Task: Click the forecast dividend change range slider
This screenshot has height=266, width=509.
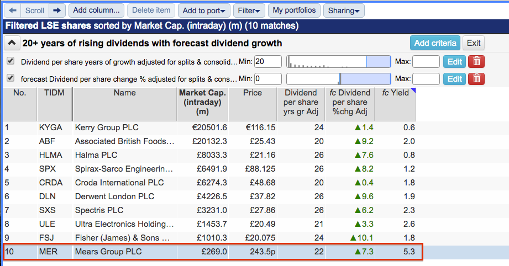Action: point(339,79)
